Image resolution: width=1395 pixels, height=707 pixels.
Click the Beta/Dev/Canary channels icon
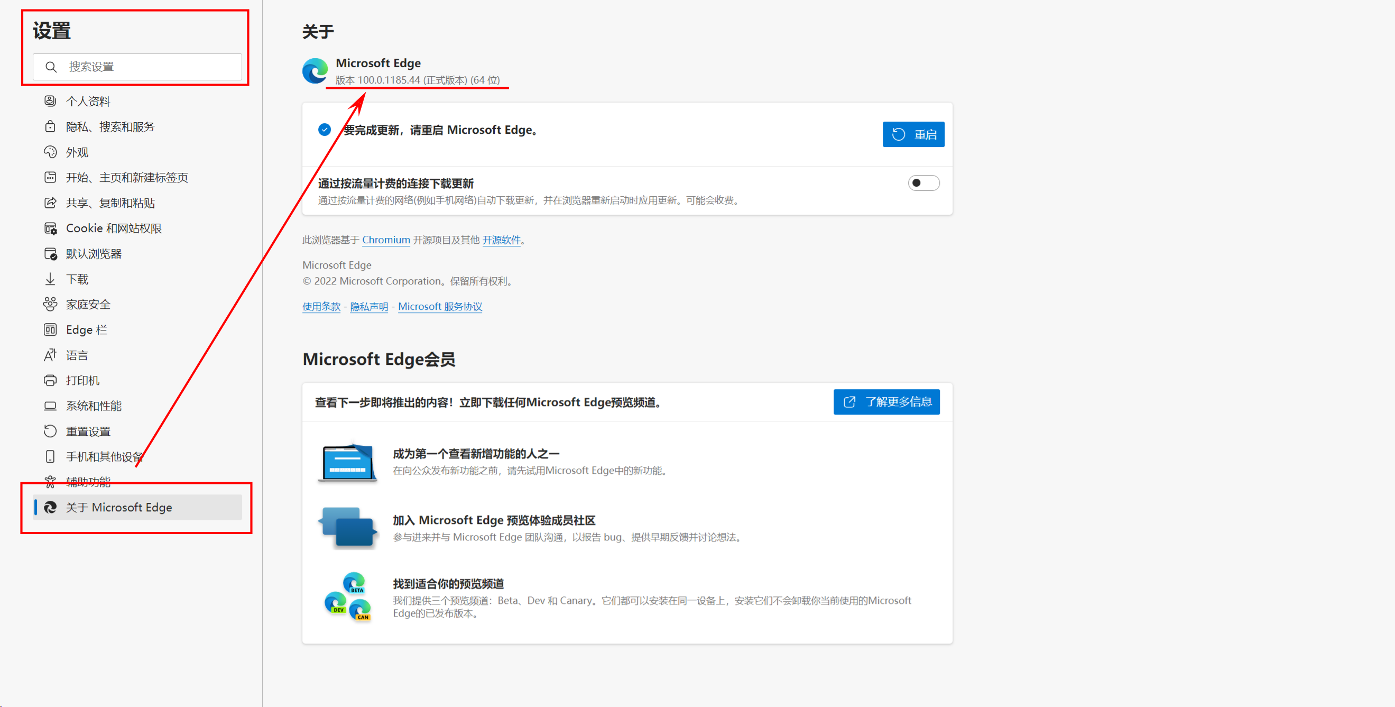coord(347,596)
